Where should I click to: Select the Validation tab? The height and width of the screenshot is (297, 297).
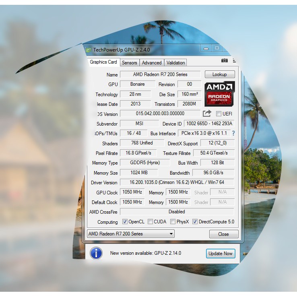[x=175, y=63]
